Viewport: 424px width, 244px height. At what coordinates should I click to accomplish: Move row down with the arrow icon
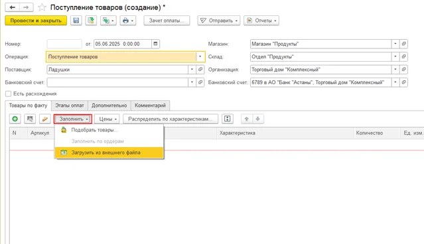258,119
